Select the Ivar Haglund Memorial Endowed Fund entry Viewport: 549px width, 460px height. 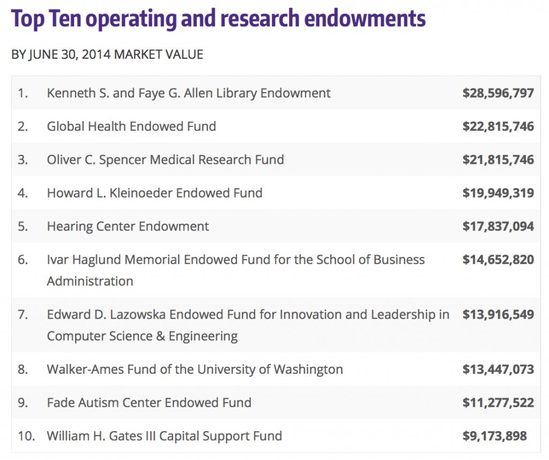tap(235, 260)
